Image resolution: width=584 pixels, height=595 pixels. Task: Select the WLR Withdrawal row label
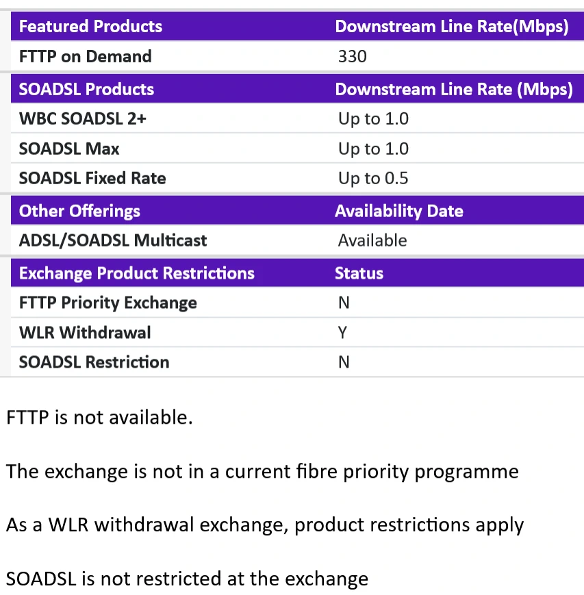tap(85, 332)
